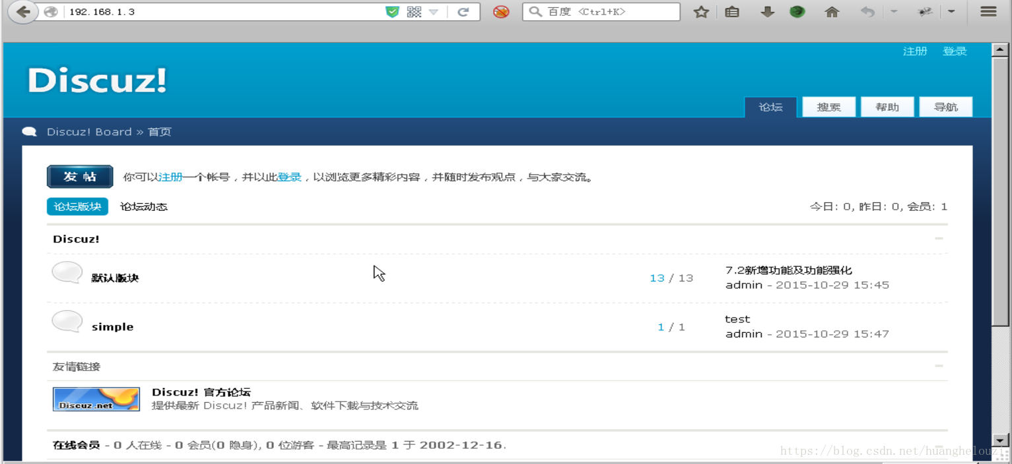Click the green round extension icon
1012x464 pixels.
click(797, 12)
